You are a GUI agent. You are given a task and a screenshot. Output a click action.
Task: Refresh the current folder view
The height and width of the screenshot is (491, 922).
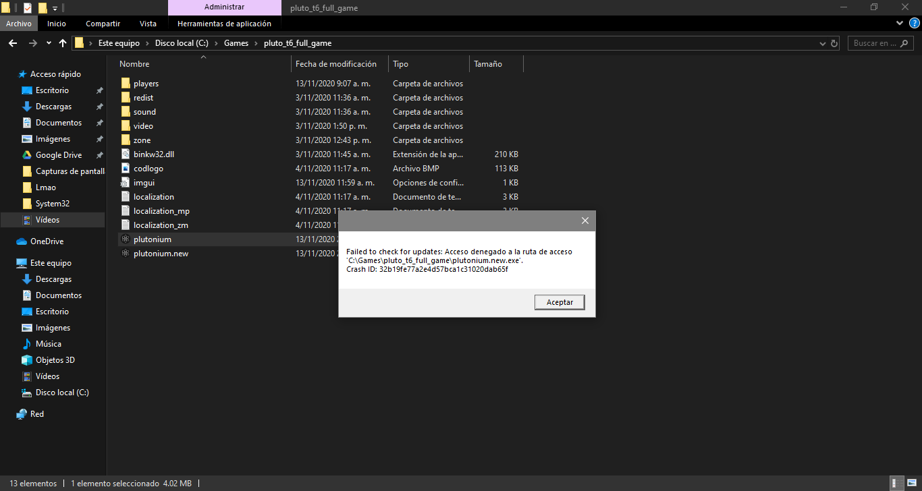click(x=835, y=43)
